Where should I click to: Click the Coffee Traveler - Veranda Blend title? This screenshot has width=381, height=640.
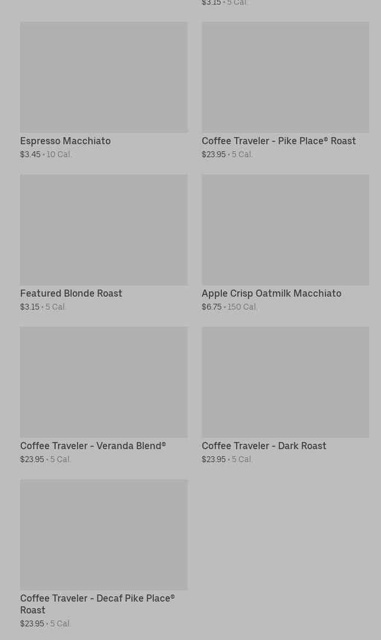[x=93, y=446]
